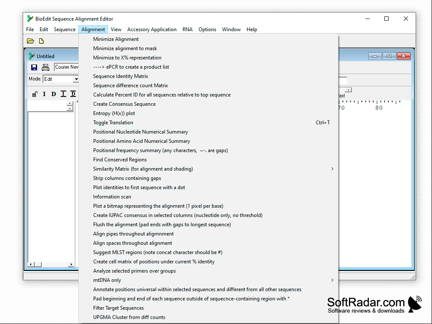Click the Courier New font box
Screen dimensions: 432x324
pyautogui.click(x=67, y=67)
